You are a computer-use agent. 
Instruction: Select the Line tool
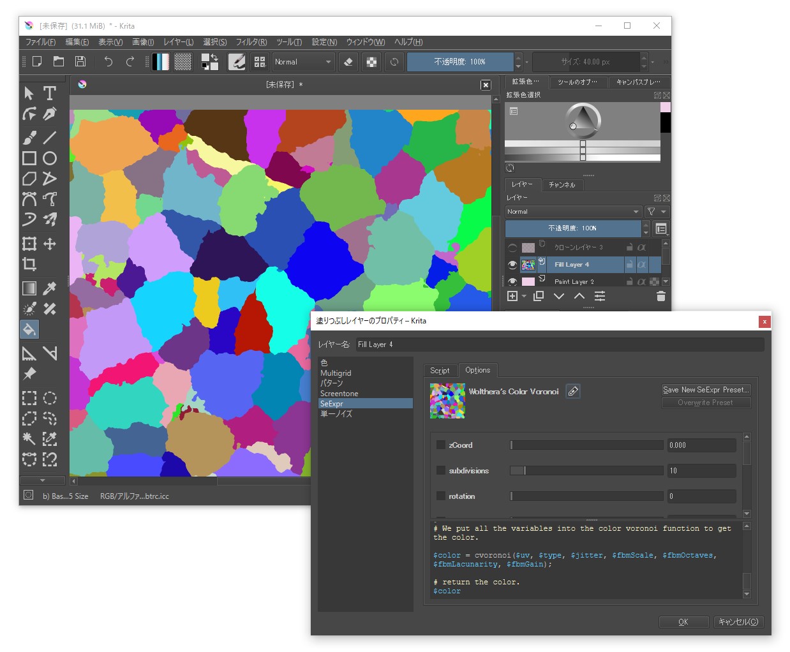[x=50, y=137]
